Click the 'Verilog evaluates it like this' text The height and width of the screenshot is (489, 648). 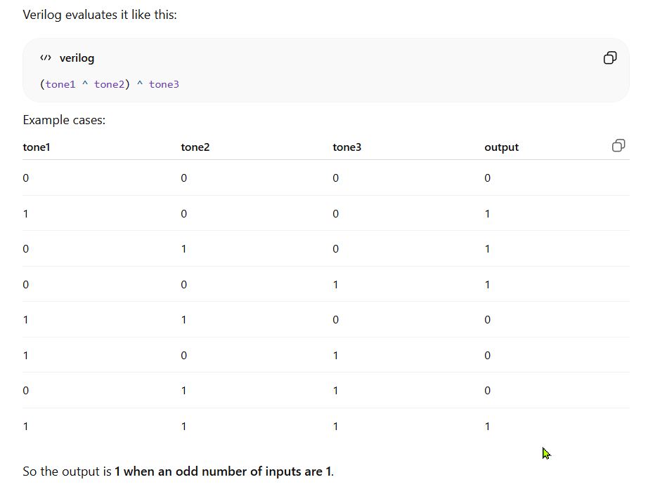pos(100,15)
